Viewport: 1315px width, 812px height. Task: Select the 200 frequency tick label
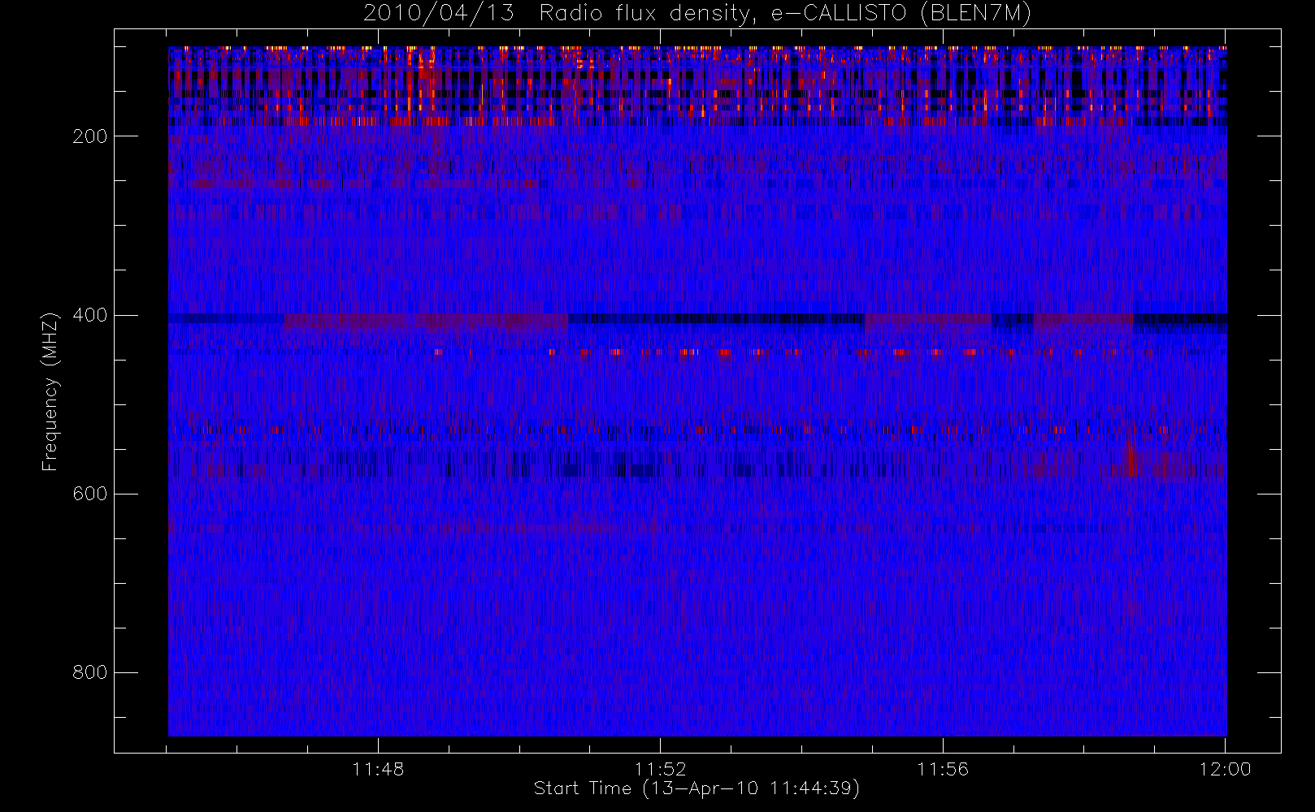(x=89, y=136)
